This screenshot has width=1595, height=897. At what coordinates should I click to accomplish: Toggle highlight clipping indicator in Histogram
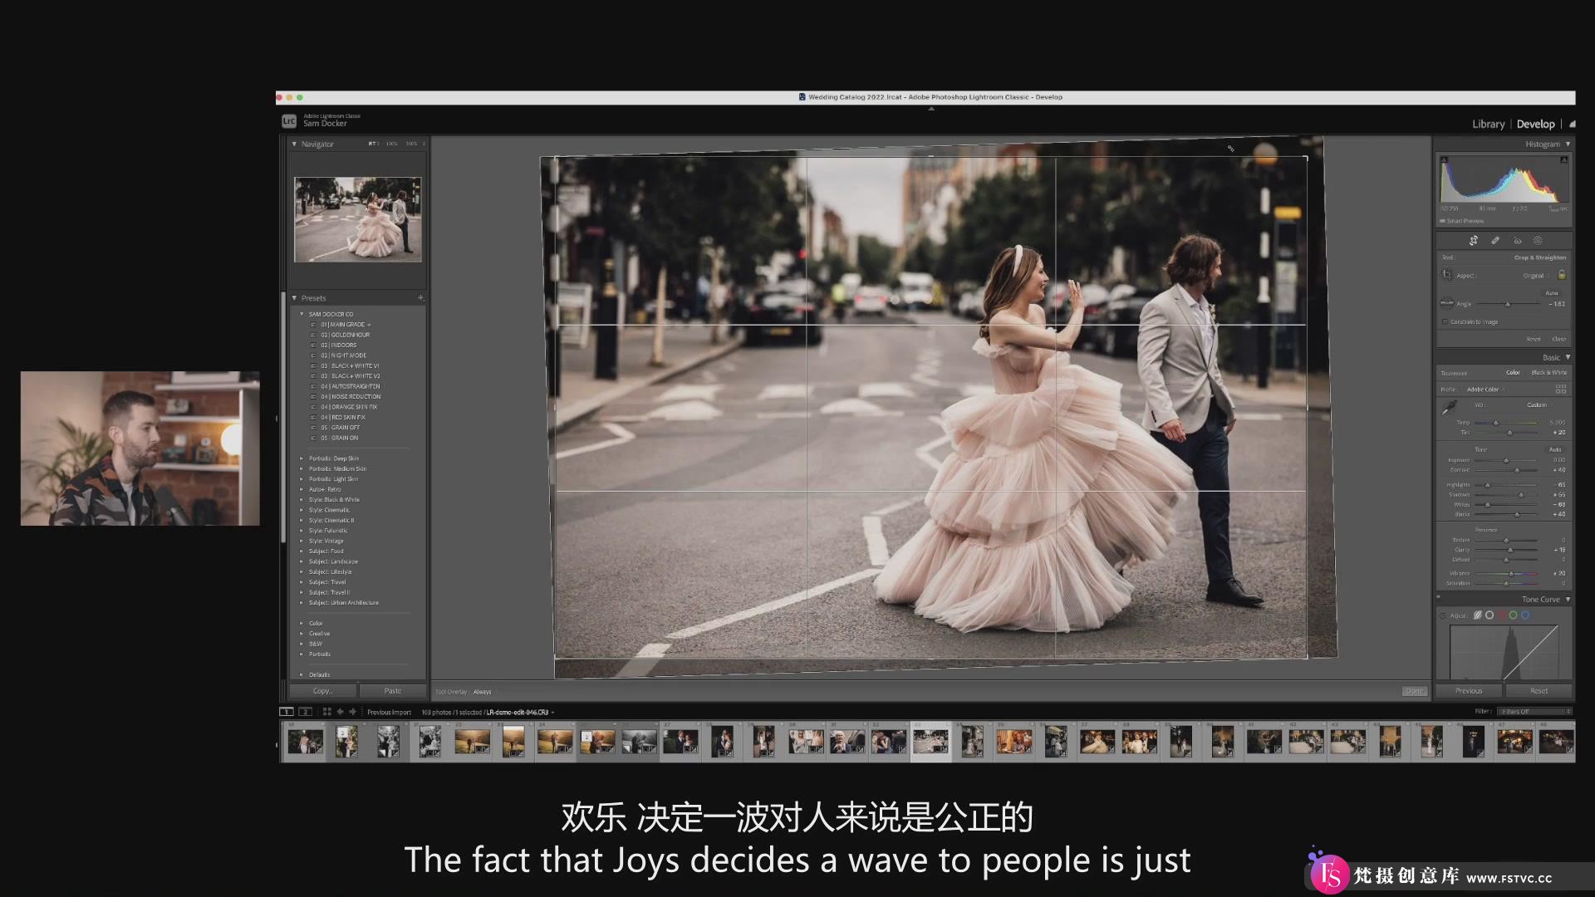1564,159
